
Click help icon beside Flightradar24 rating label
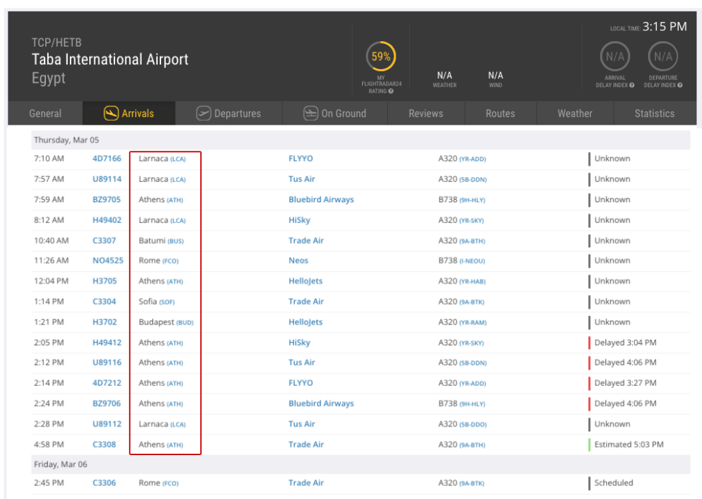pyautogui.click(x=391, y=91)
